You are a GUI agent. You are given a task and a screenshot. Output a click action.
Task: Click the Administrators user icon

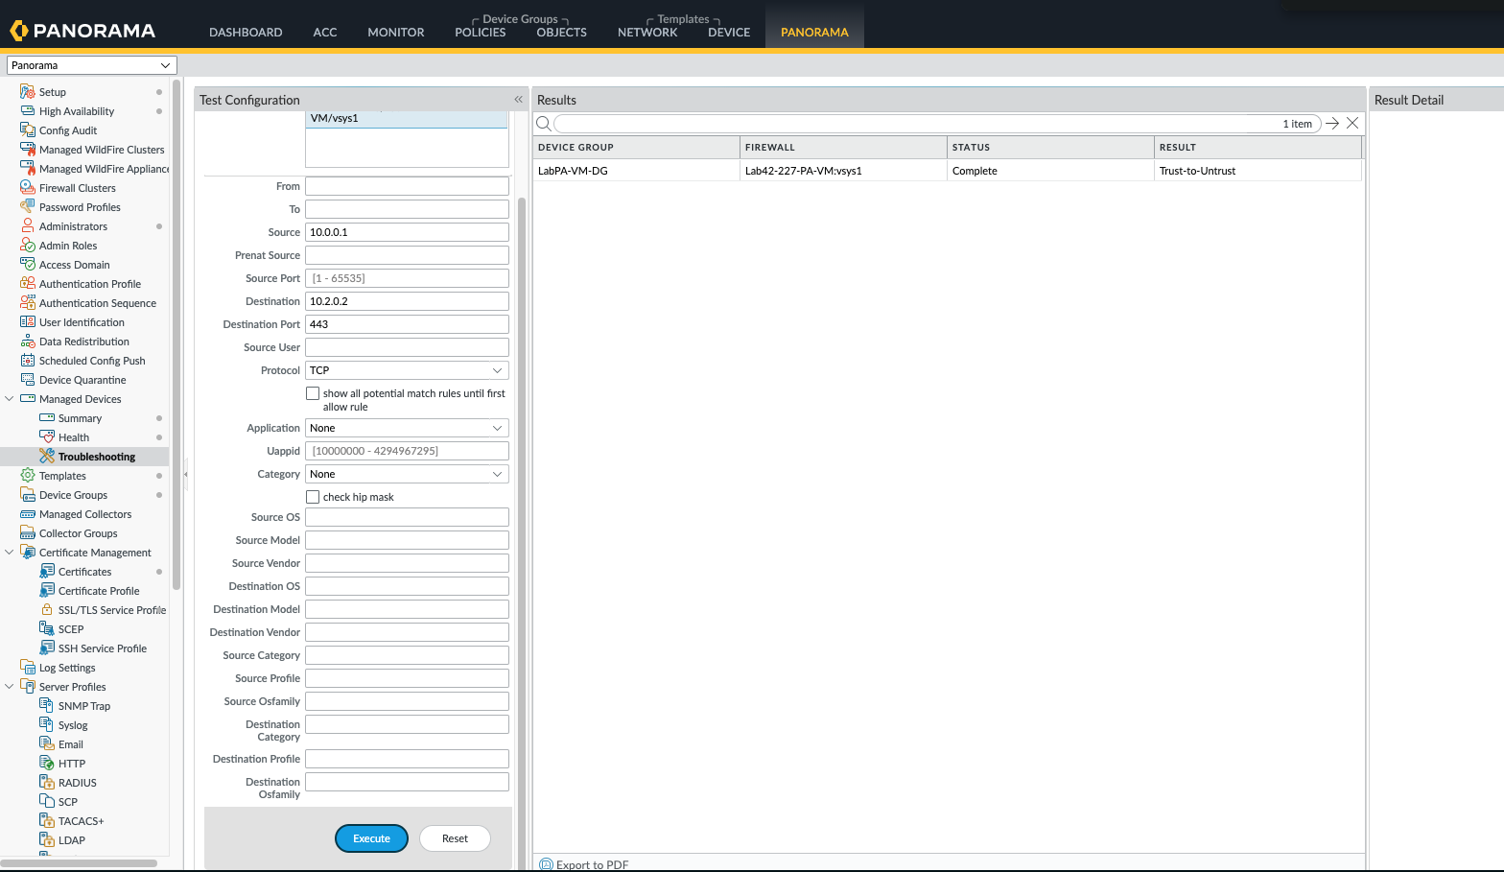28,226
